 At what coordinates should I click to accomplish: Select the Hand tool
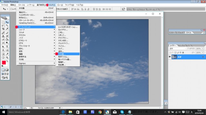3,57
